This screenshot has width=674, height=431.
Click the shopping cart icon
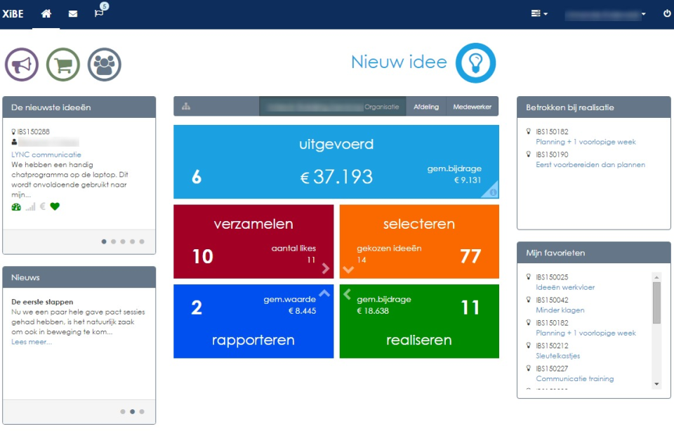[62, 65]
